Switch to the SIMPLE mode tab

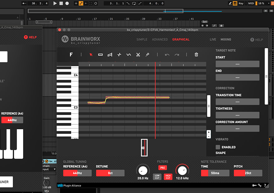(142, 39)
